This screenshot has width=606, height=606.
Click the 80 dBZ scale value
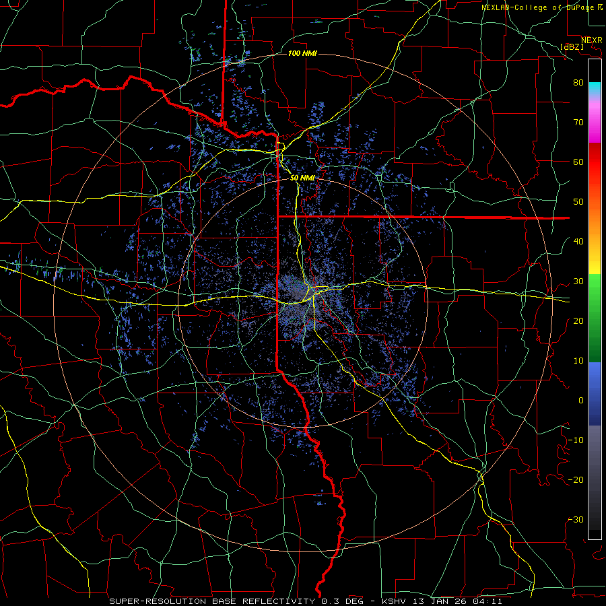(578, 82)
